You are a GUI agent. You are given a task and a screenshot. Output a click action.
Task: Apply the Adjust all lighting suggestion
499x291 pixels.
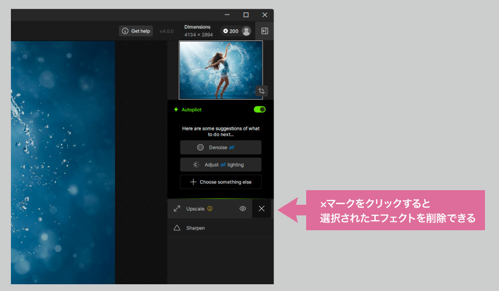221,165
